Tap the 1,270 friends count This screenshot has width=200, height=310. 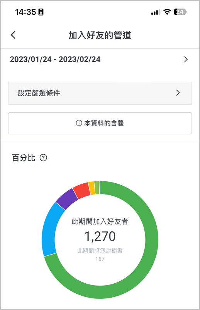point(100,236)
